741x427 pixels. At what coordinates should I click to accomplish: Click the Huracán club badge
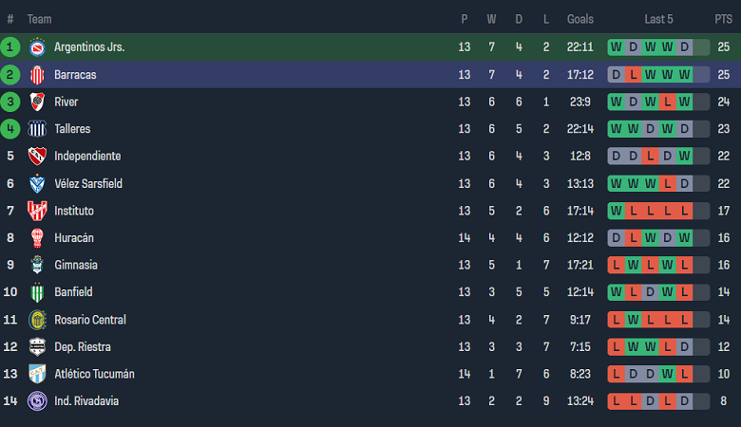point(37,238)
